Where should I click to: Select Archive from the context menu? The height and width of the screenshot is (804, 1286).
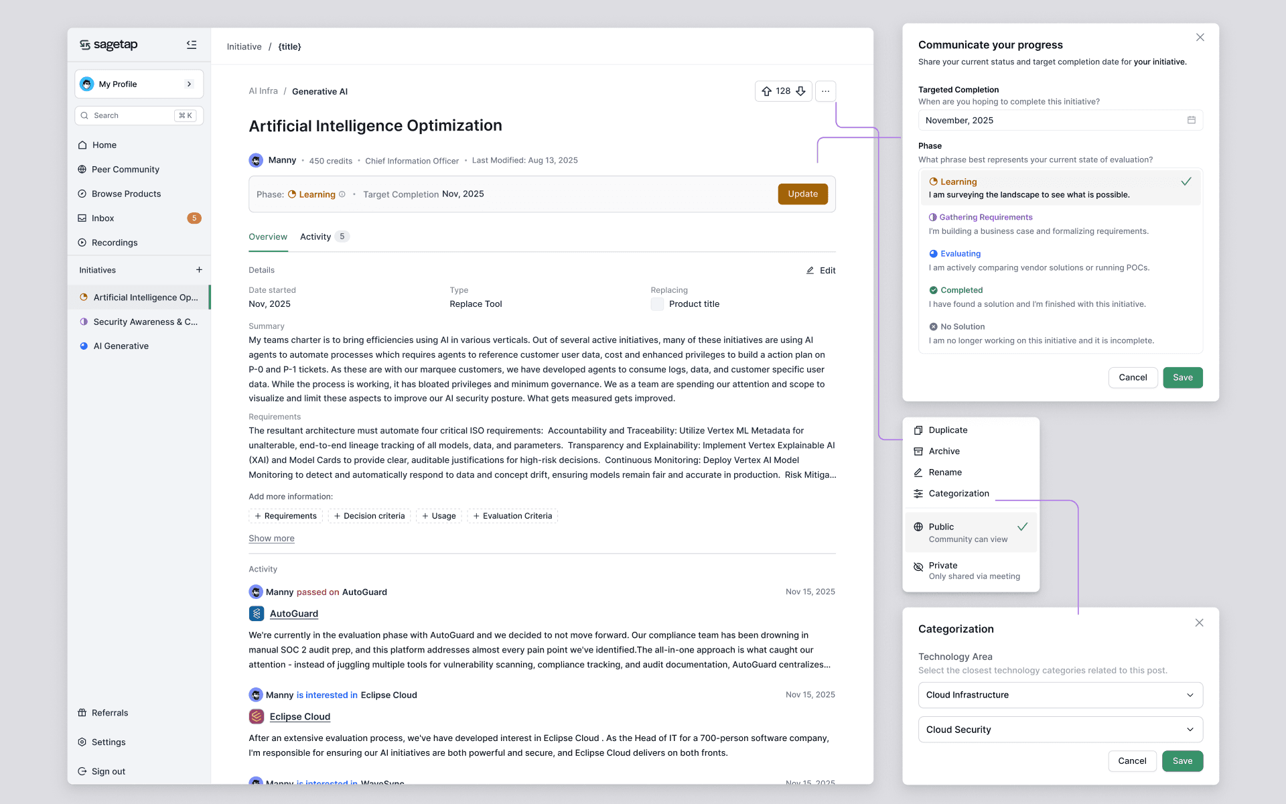coord(944,452)
